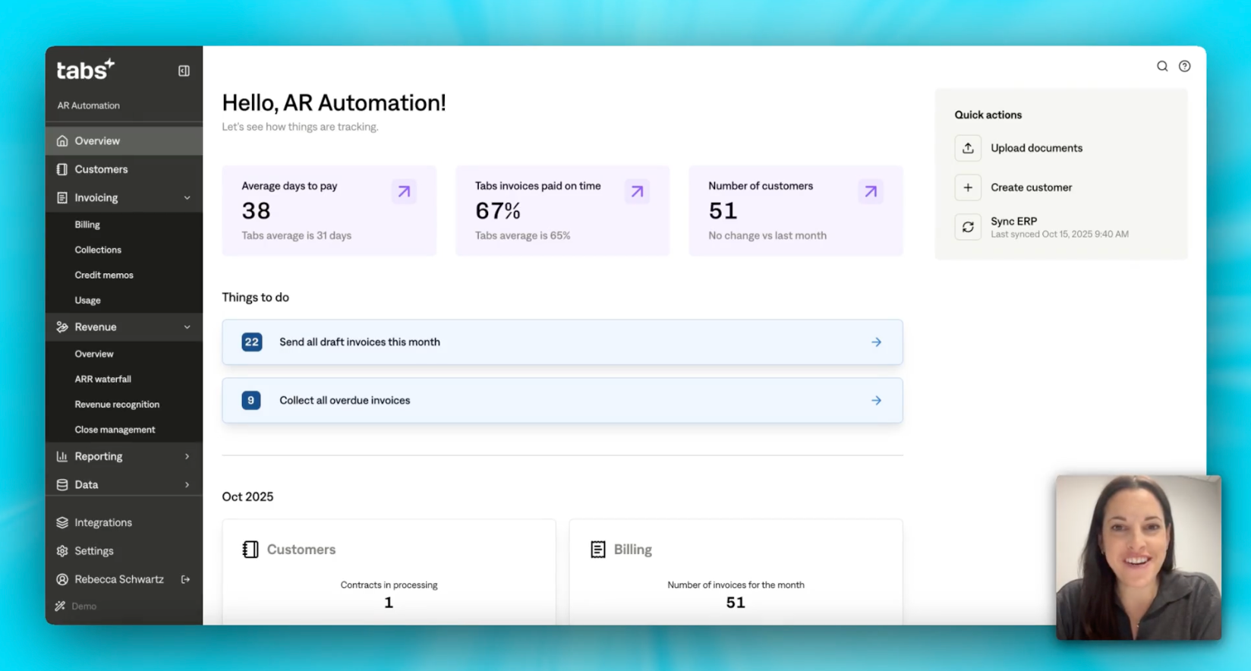Click the Sync ERP refresh icon

pyautogui.click(x=968, y=227)
